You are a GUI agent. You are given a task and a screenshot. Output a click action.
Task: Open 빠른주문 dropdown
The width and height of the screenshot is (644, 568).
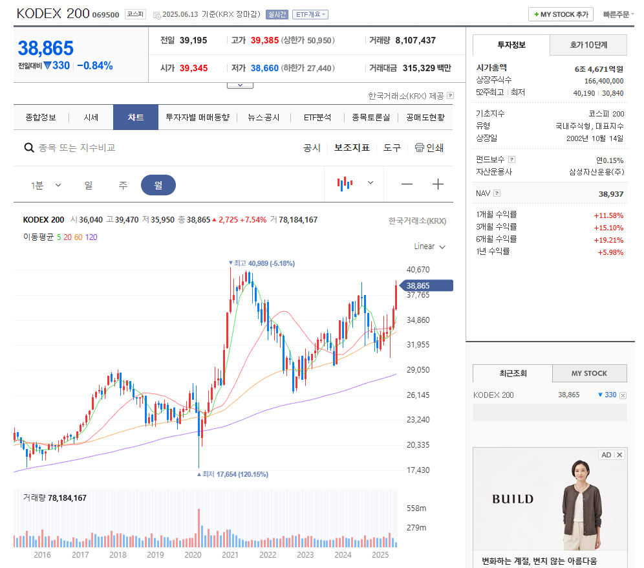[618, 14]
